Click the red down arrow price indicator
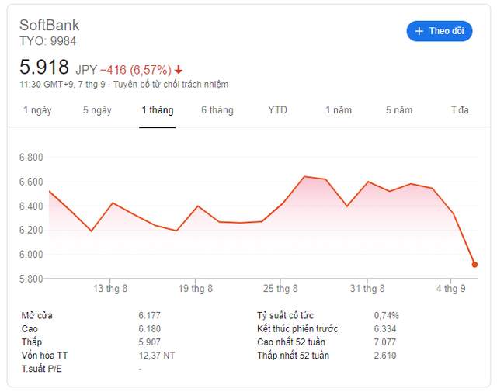497x392 pixels. pos(179,70)
